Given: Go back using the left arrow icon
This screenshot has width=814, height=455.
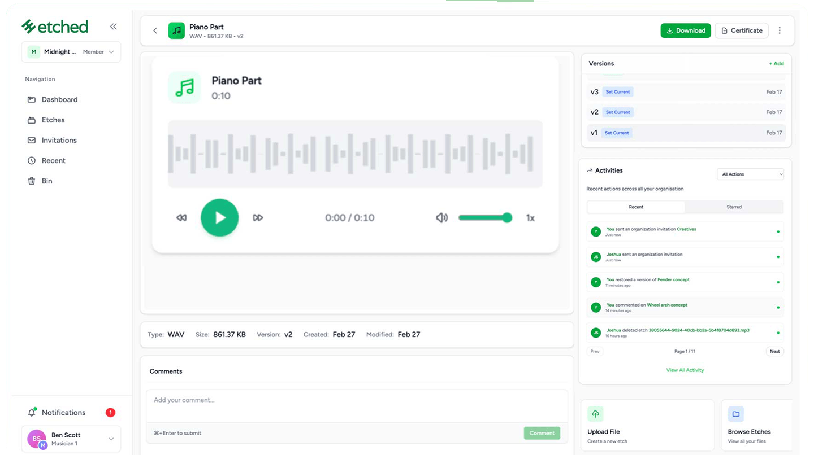Looking at the screenshot, I should click(x=155, y=30).
